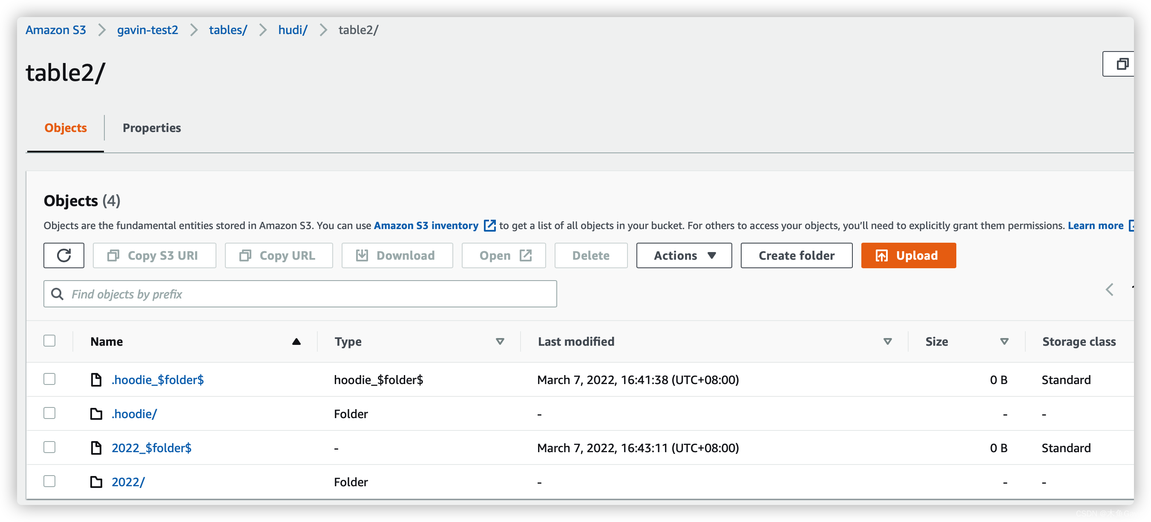Click the Create folder button
The width and height of the screenshot is (1151, 522).
click(x=796, y=255)
